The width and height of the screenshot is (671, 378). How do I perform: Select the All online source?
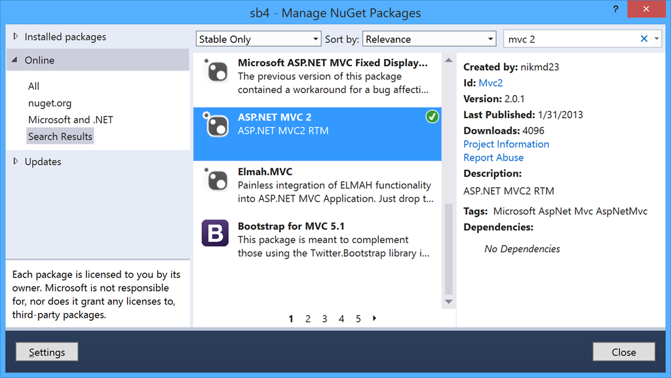coord(34,86)
